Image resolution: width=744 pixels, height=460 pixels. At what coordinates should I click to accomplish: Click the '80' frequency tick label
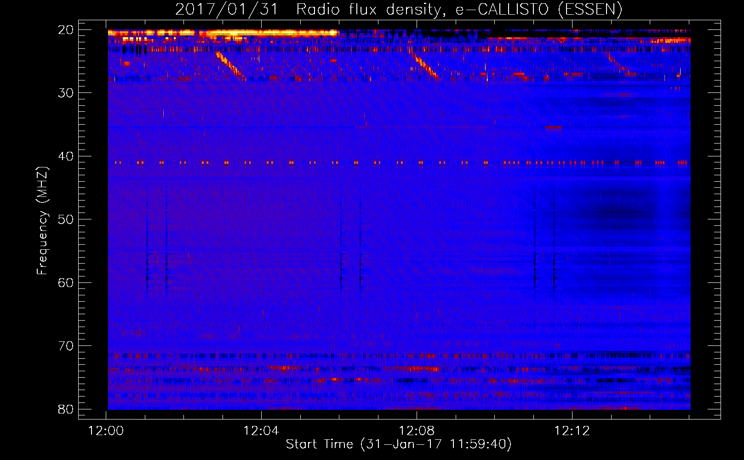(66, 409)
